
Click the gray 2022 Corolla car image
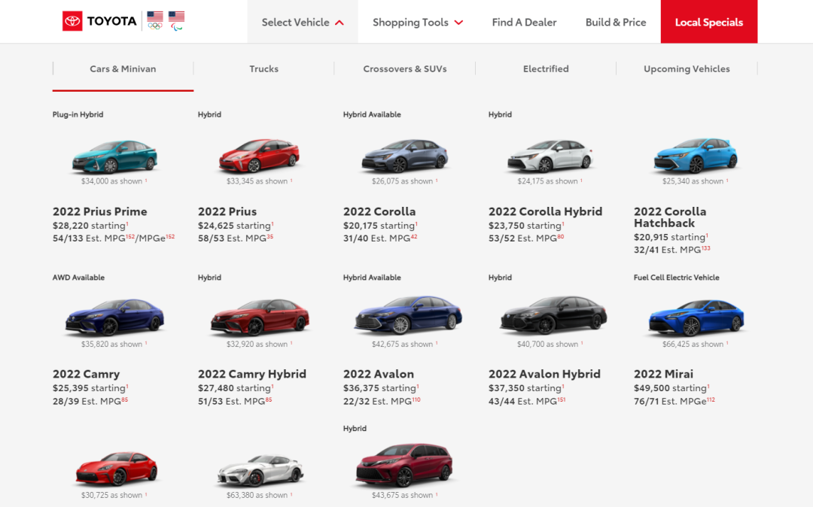[x=404, y=156]
